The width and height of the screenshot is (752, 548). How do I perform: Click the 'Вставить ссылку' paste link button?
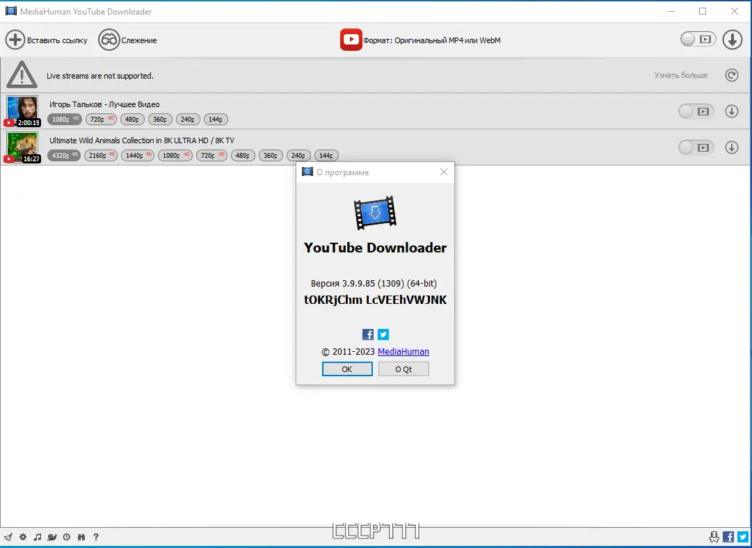pyautogui.click(x=47, y=40)
